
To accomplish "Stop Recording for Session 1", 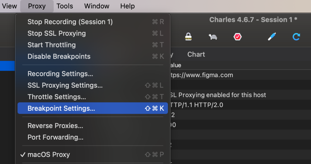I will 70,22.
